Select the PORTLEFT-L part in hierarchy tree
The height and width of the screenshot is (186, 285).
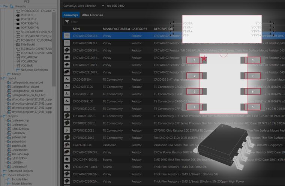click(x=28, y=15)
